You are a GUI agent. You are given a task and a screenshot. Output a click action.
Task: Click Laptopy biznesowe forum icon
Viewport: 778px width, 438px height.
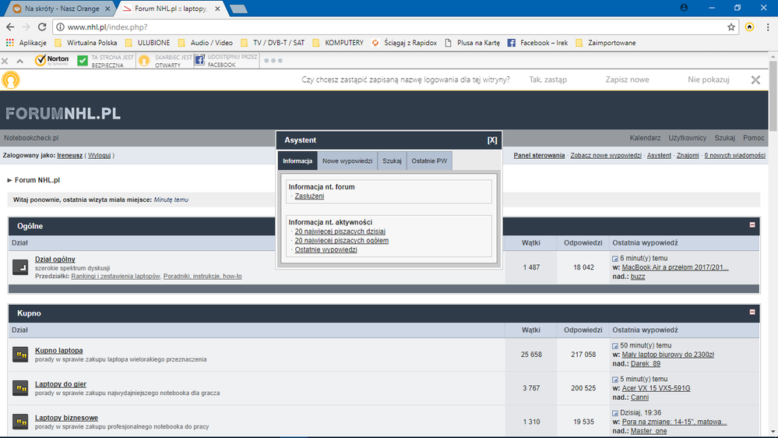coord(20,422)
